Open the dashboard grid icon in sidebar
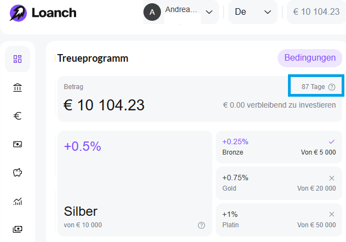Screen dimensions: 346x242 [x=18, y=59]
